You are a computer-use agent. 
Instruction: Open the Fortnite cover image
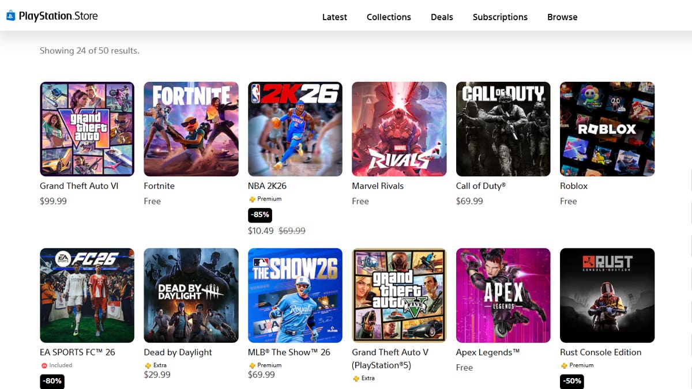(x=191, y=129)
